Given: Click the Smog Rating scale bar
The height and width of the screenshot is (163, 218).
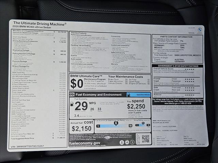Looking at the screenshot, I should (143, 125).
